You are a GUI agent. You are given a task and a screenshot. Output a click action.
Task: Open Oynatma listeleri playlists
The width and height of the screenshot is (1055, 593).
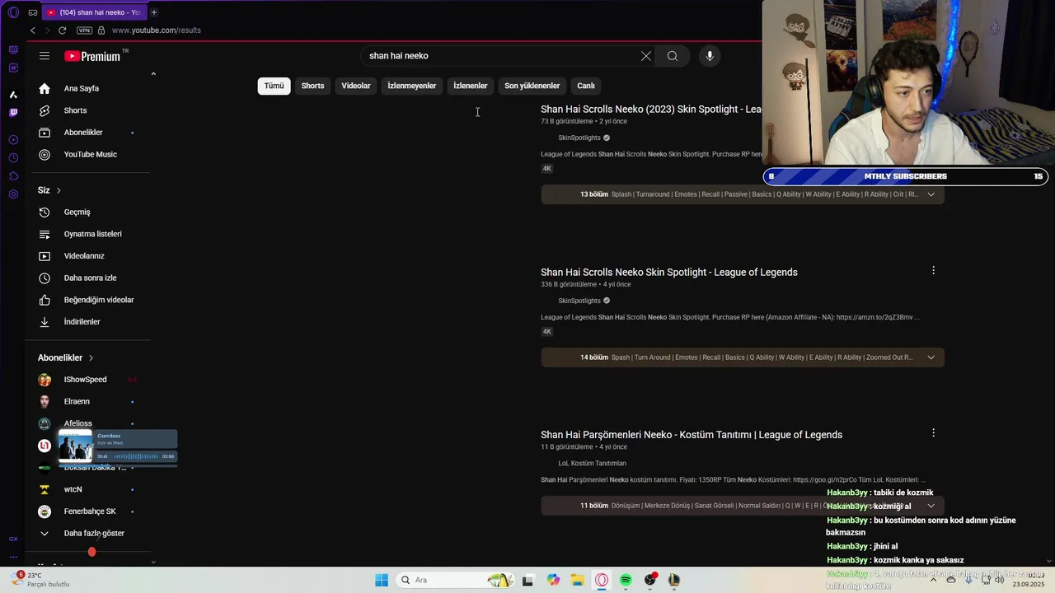92,234
